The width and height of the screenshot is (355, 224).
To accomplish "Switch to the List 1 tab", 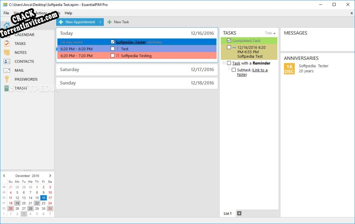I will click(x=227, y=213).
